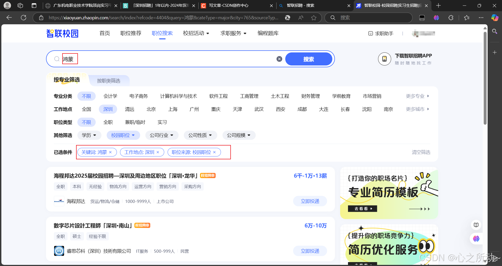Select 全国 as work location

point(86,109)
